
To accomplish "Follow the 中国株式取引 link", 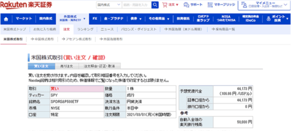I will [x=42, y=39].
